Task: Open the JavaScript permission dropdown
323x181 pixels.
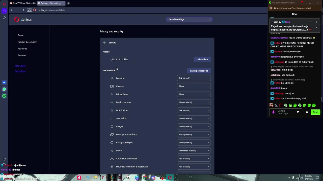Action: click(194, 118)
